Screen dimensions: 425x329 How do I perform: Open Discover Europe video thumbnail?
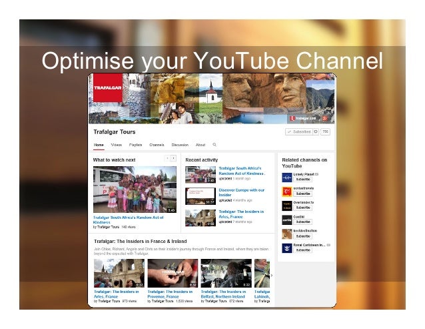pyautogui.click(x=201, y=196)
